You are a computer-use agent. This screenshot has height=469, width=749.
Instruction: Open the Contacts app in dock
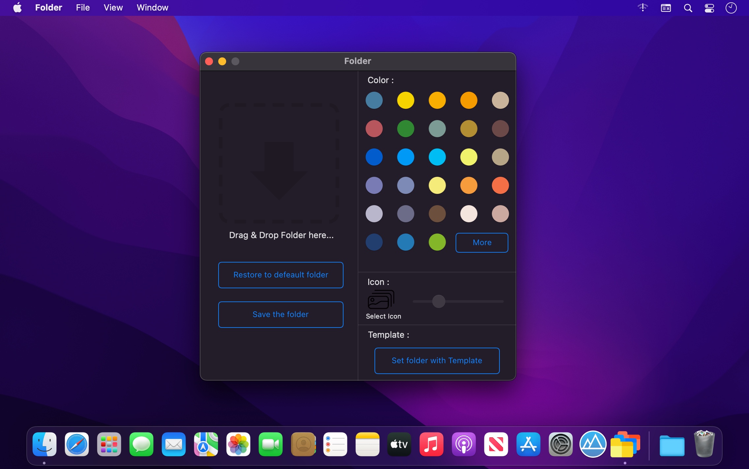point(303,444)
